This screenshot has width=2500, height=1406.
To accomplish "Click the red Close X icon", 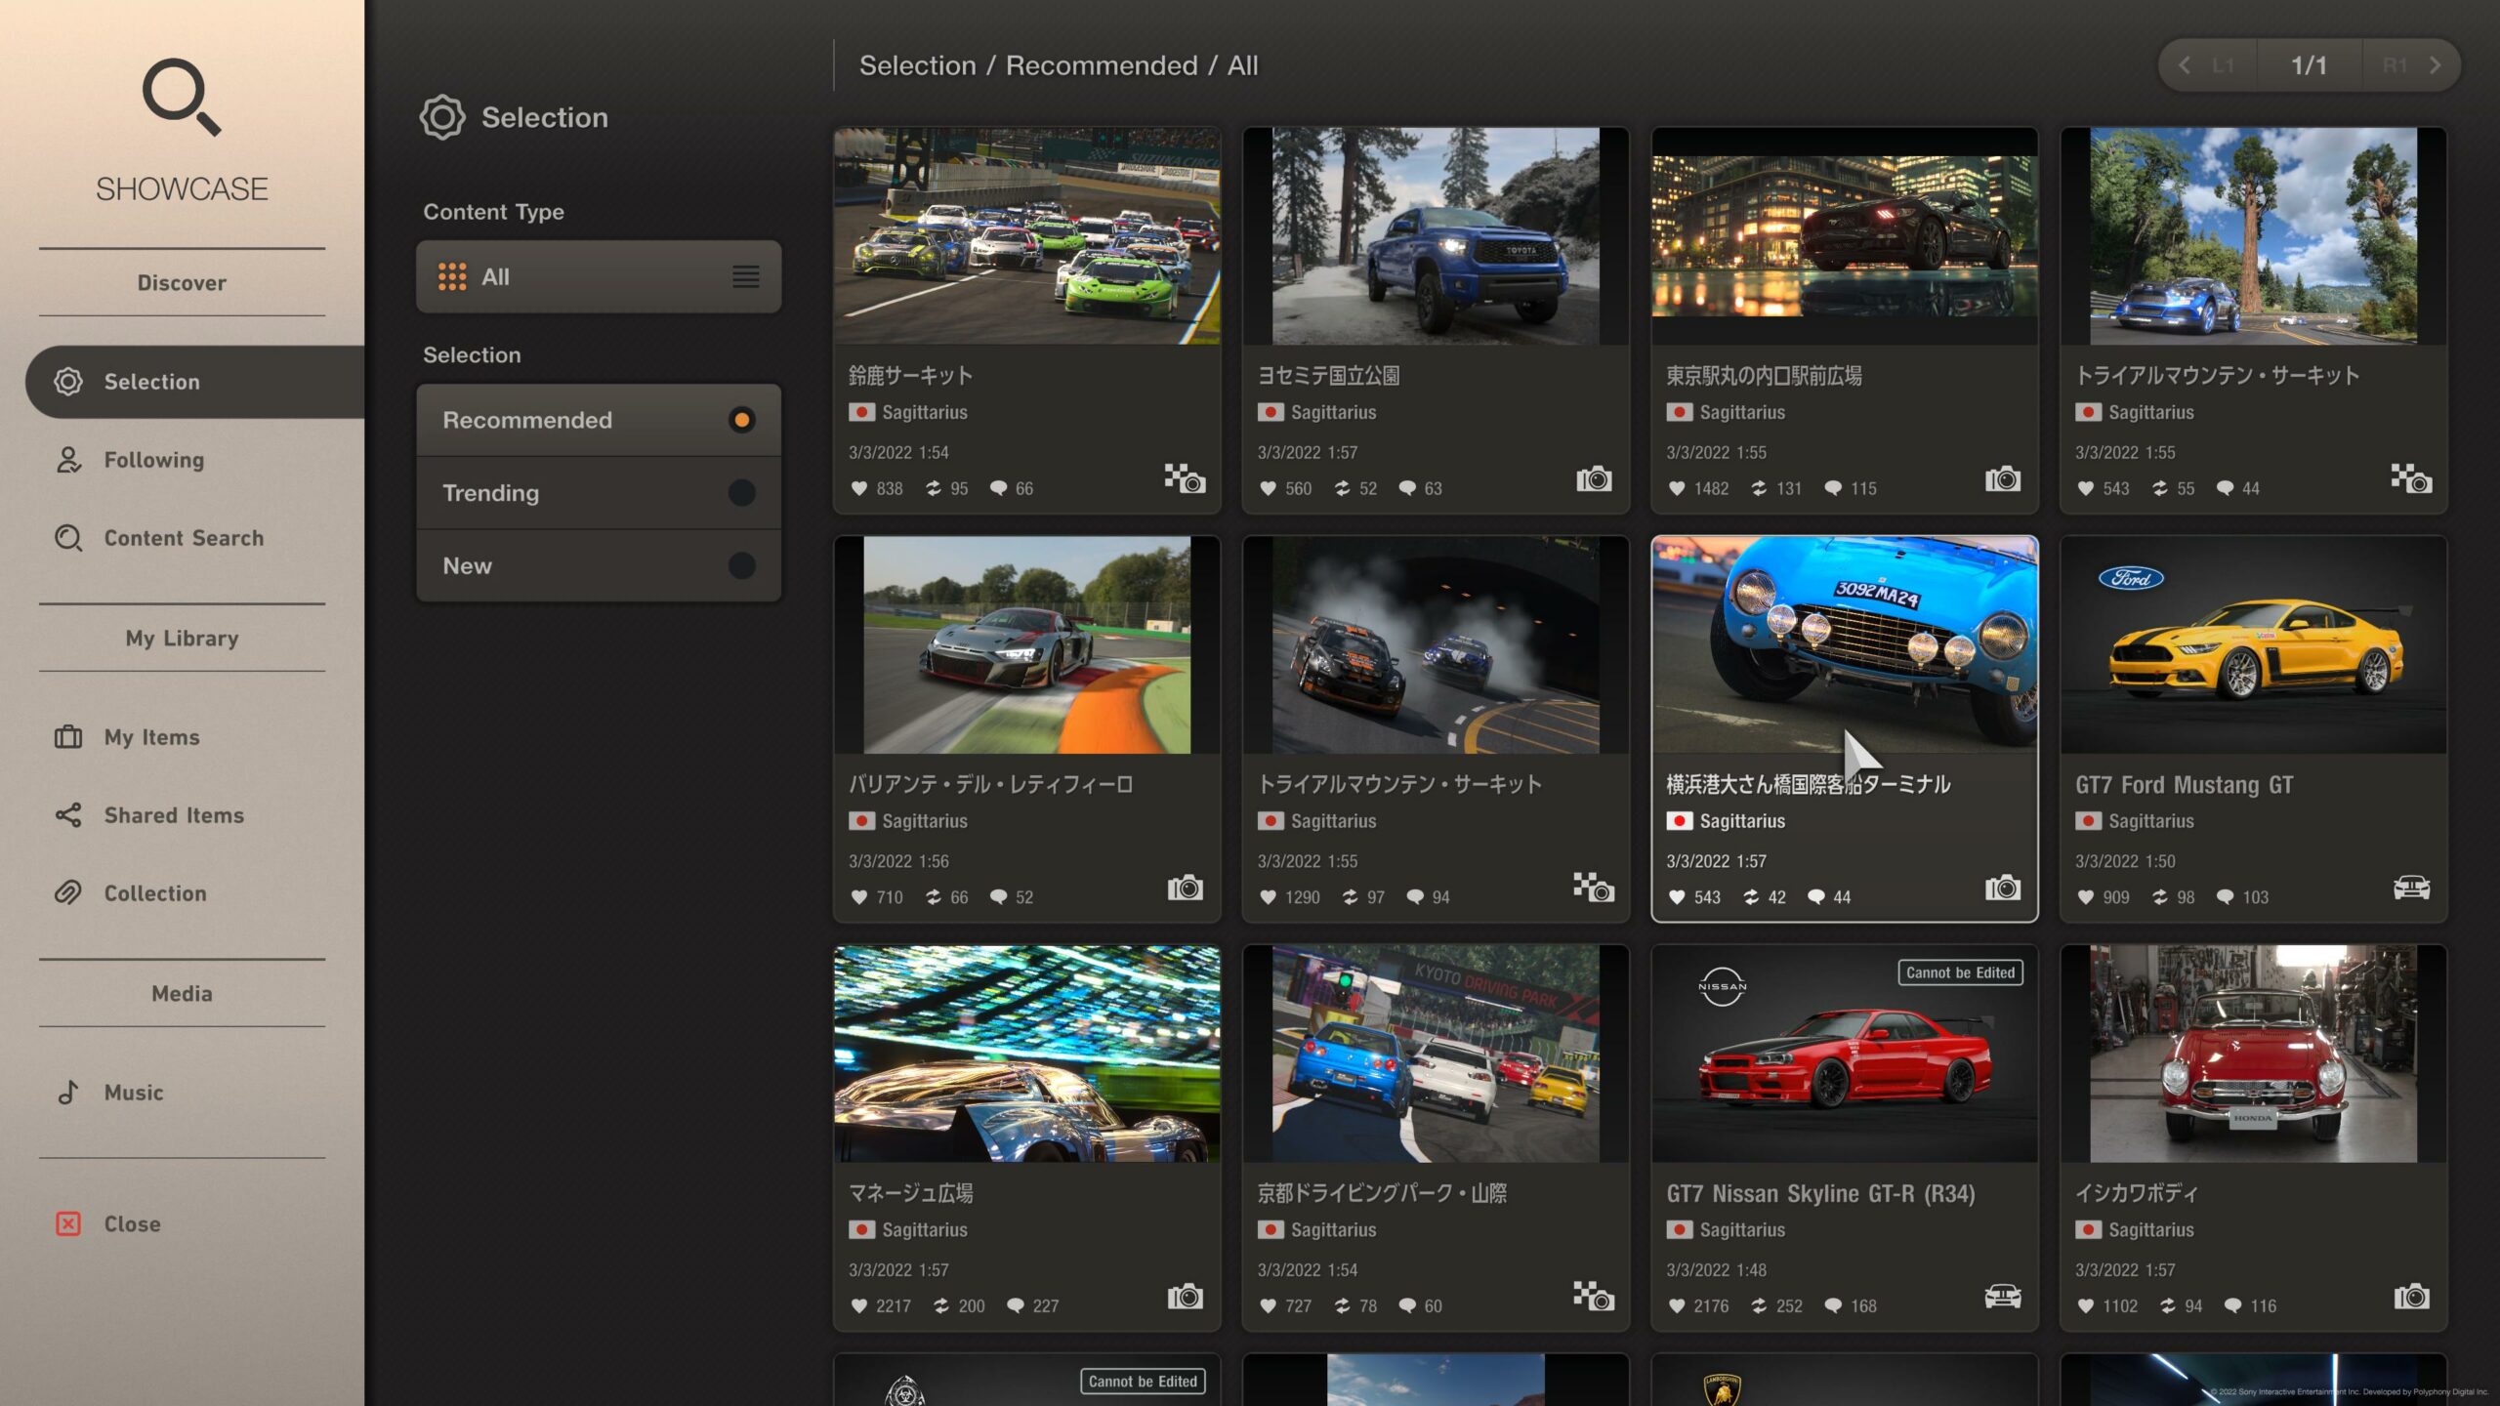I will [68, 1224].
